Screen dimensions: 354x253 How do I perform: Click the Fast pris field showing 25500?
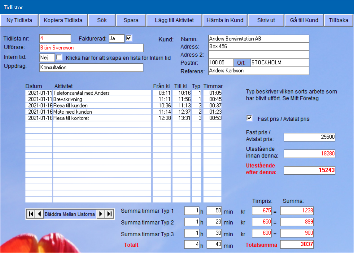[309, 137]
